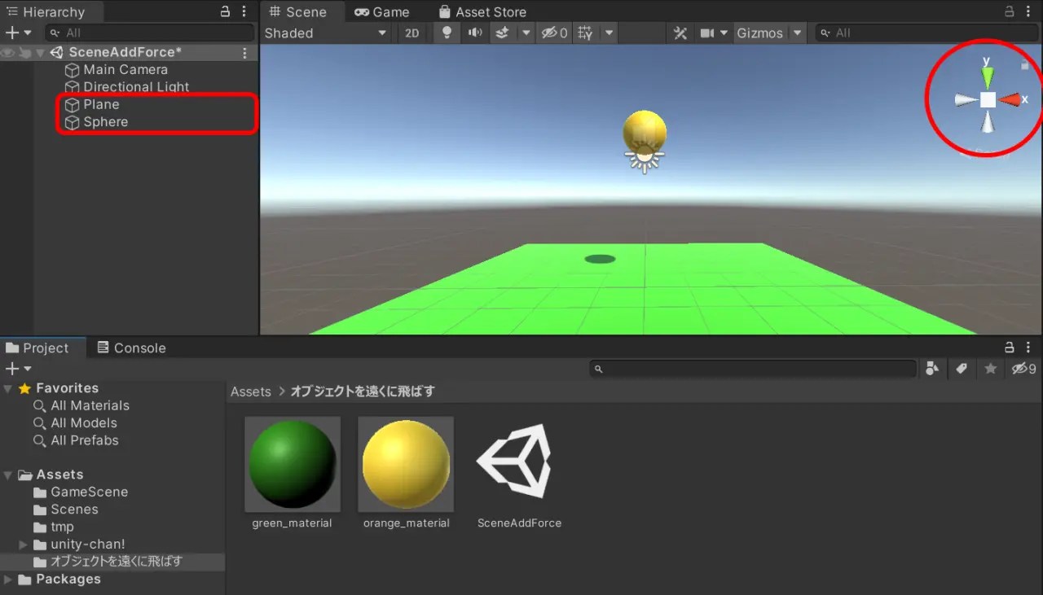Select the orange_material asset thumbnail
Image resolution: width=1043 pixels, height=595 pixels.
(x=406, y=464)
